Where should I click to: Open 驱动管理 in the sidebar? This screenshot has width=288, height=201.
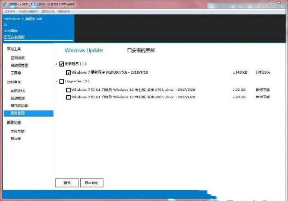coord(18,98)
